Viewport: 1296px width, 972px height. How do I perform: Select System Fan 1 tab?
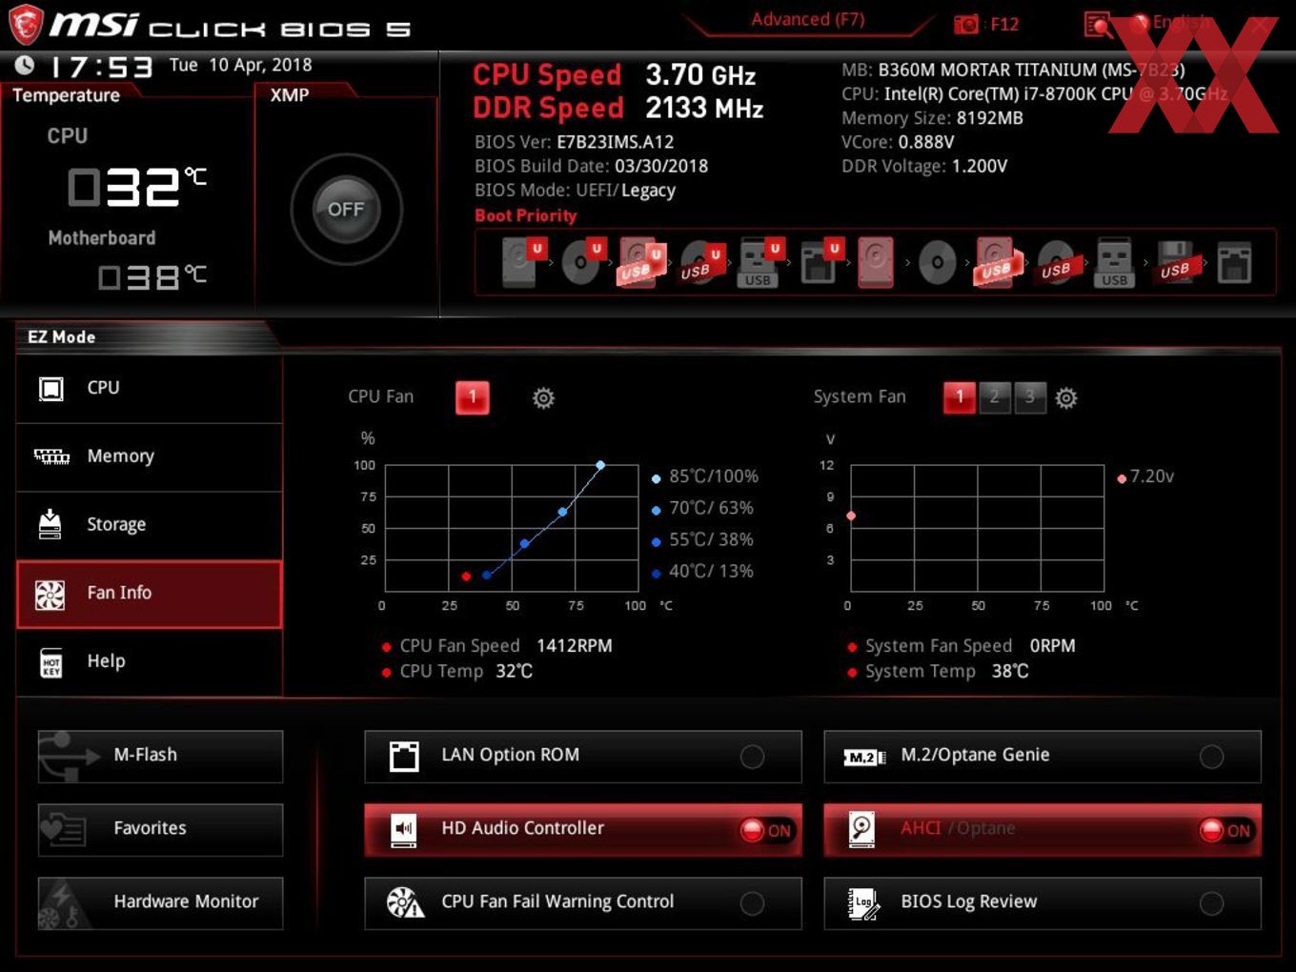pyautogui.click(x=960, y=397)
